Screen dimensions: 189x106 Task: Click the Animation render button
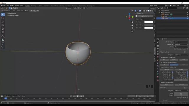click(181, 85)
